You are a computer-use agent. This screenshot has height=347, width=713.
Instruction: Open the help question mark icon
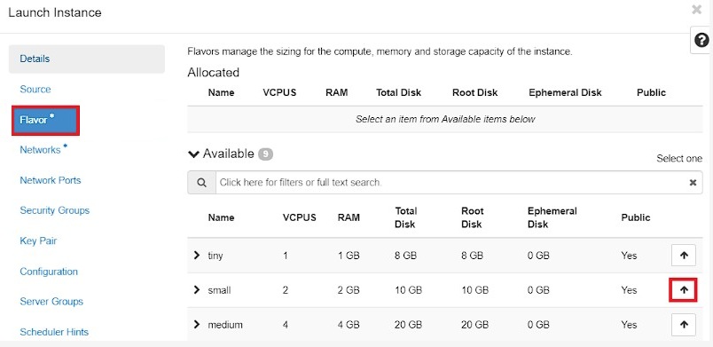(701, 41)
